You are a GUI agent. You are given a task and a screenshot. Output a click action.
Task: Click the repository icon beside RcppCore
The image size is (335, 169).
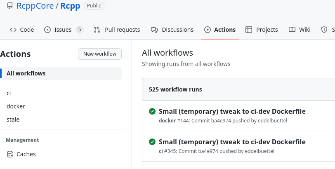tap(10, 6)
